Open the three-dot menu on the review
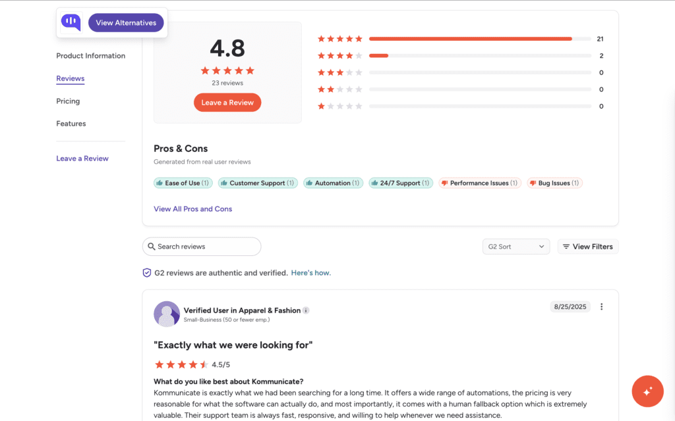 (x=601, y=307)
